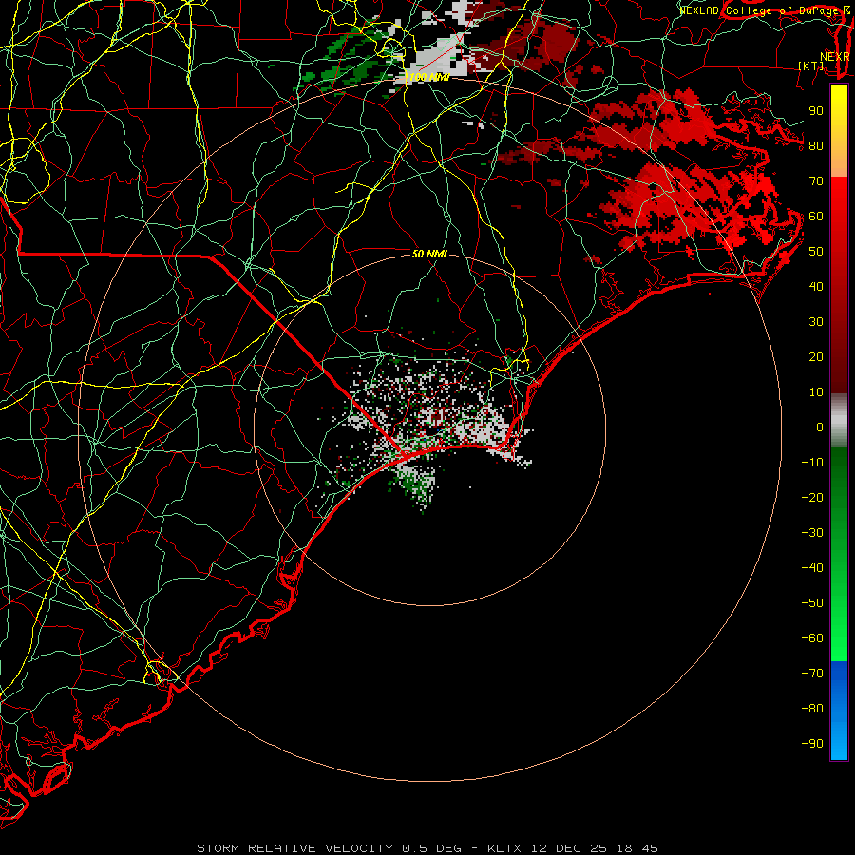Click the 20 value on the velocity scale
This screenshot has width=855, height=855.
[x=816, y=357]
